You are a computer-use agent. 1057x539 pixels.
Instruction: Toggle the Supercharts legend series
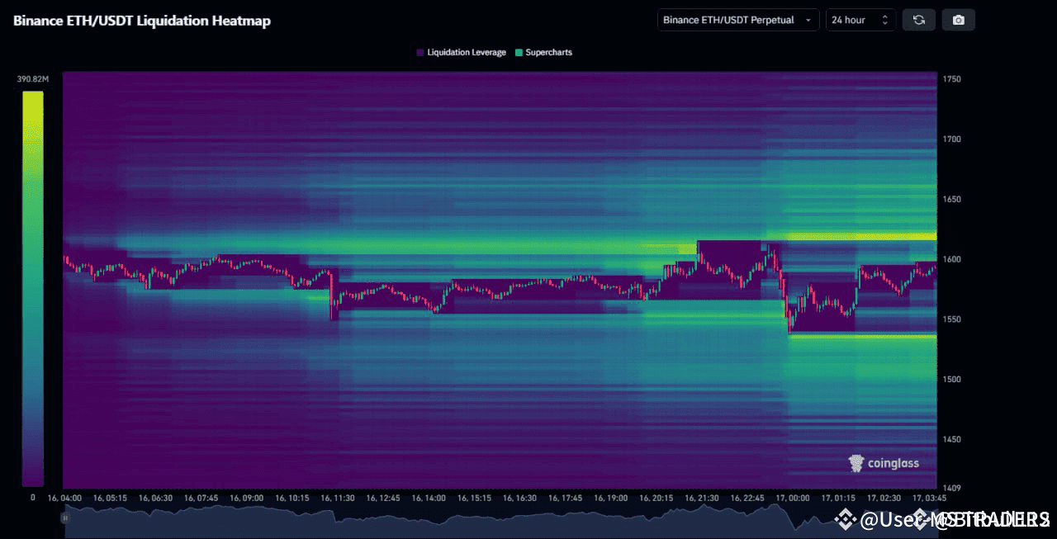[x=543, y=52]
